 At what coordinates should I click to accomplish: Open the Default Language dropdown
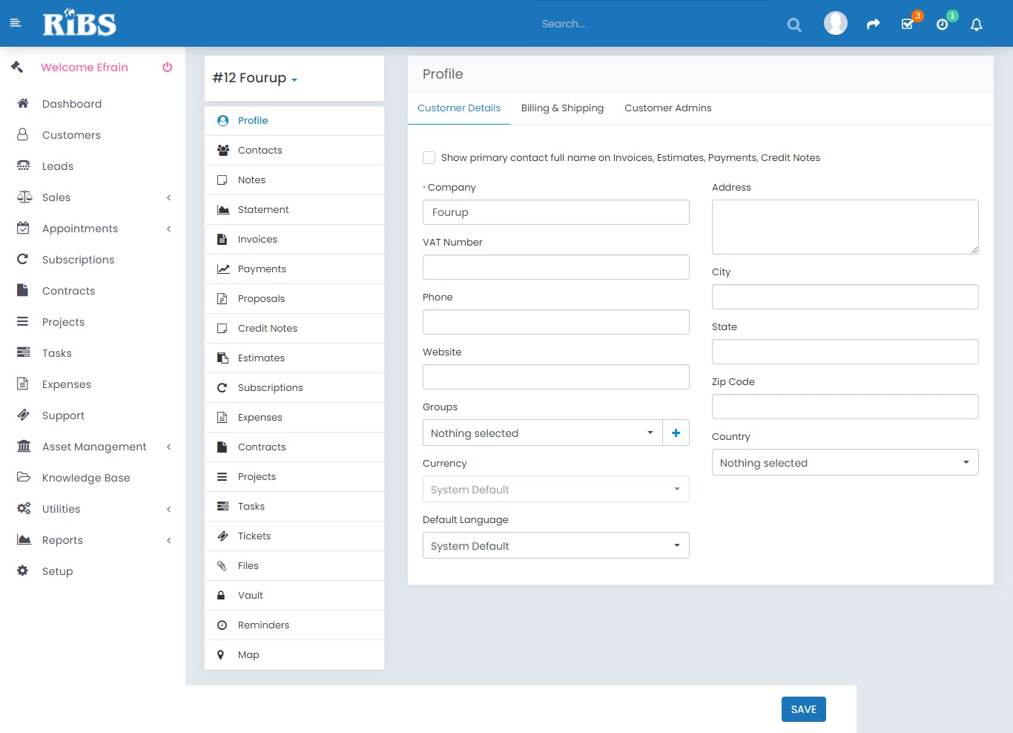(x=555, y=546)
